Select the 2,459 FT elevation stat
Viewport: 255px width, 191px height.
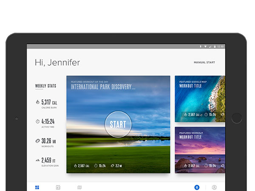(48, 160)
